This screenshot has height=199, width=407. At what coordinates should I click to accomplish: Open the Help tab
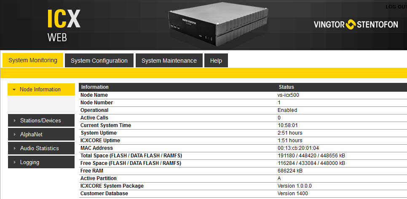pos(216,61)
